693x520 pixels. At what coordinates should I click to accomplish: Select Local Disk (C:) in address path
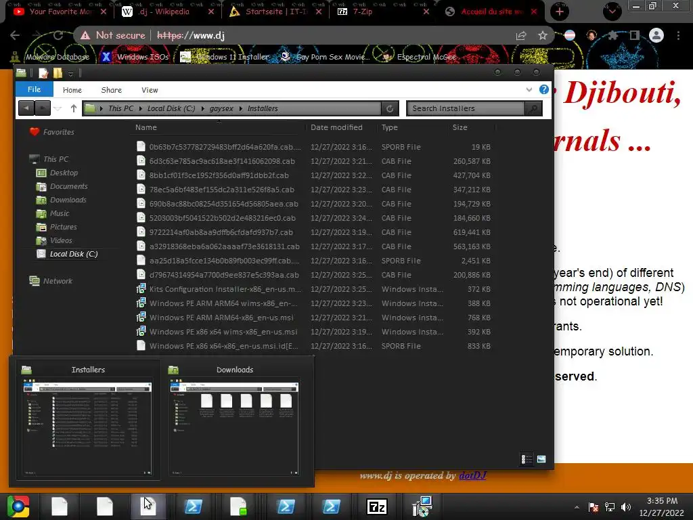tap(171, 108)
